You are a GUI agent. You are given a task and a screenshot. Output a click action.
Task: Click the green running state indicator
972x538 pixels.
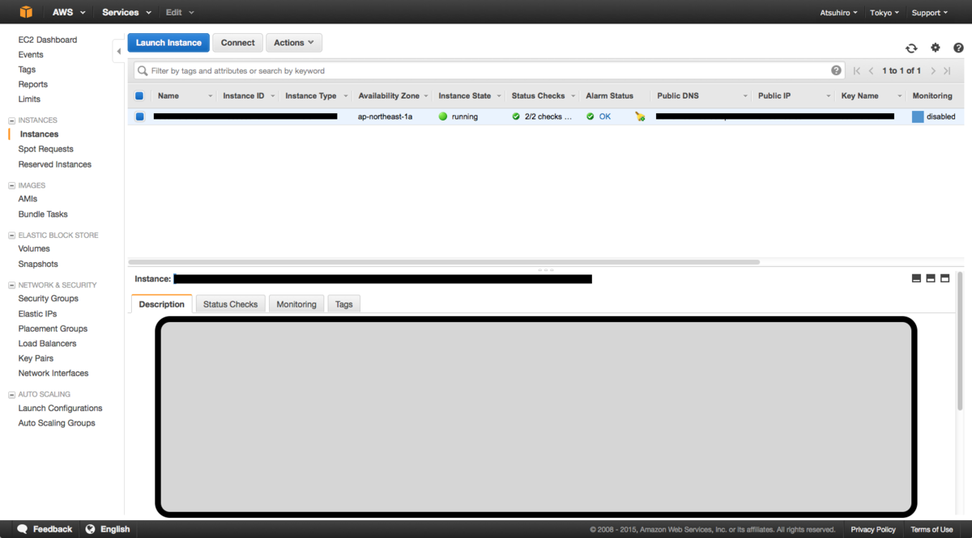coord(443,116)
